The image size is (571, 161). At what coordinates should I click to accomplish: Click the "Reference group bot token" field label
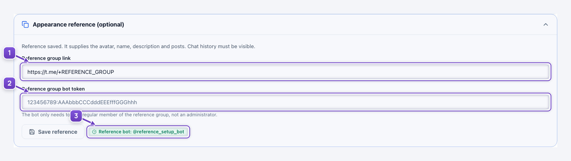click(x=53, y=89)
